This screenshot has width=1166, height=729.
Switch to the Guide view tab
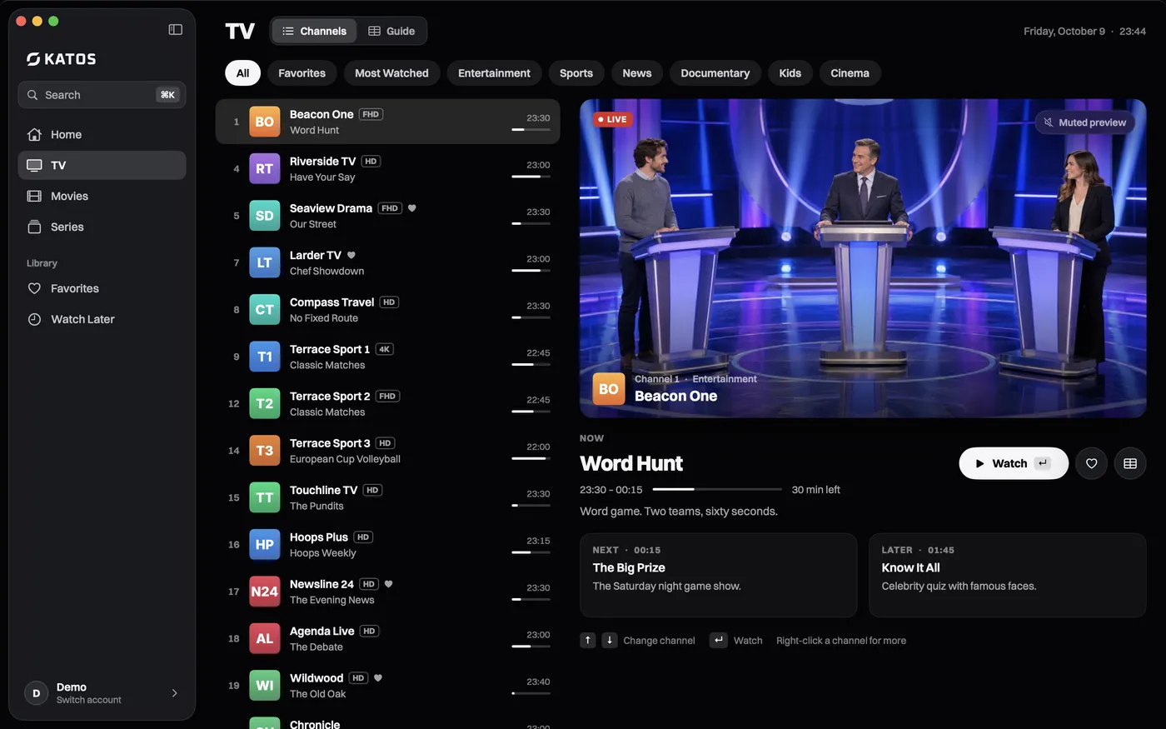pyautogui.click(x=391, y=31)
